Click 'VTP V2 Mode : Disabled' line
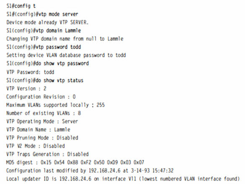Screen dimensions: 245x184 [x=36, y=146]
